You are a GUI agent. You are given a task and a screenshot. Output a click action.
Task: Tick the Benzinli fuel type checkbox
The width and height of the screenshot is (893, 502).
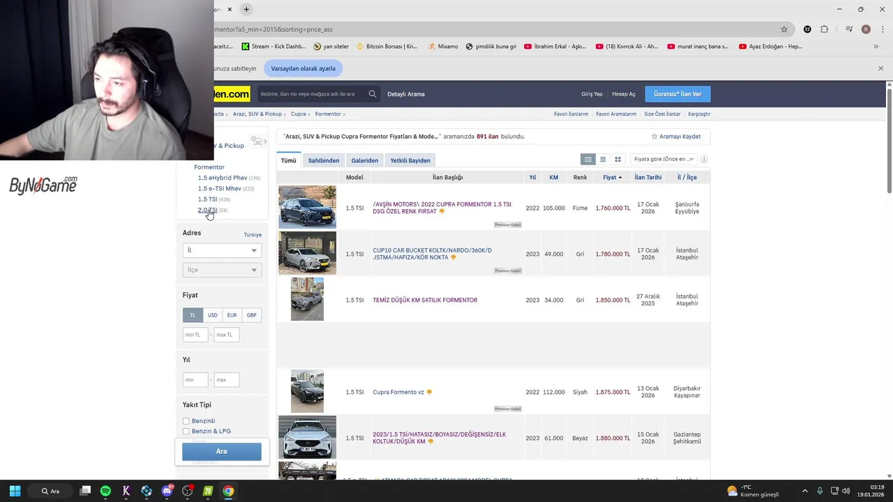coord(186,421)
